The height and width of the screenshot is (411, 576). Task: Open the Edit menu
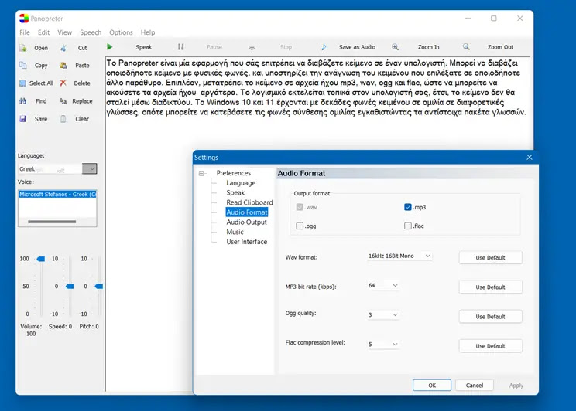(43, 32)
